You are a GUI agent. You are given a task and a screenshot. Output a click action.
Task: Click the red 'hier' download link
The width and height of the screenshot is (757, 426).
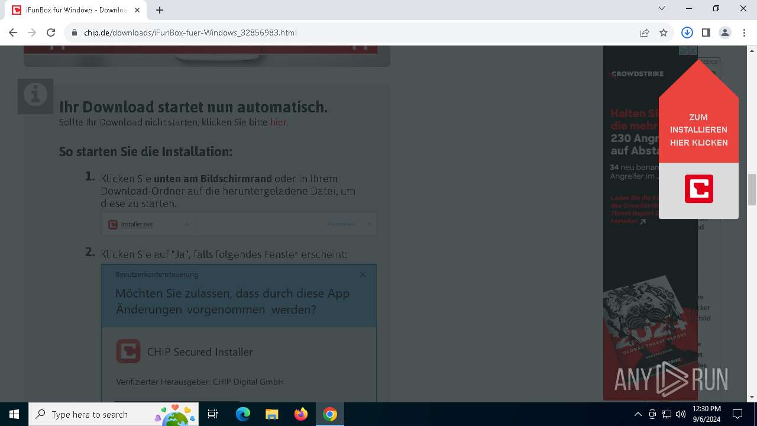point(279,122)
